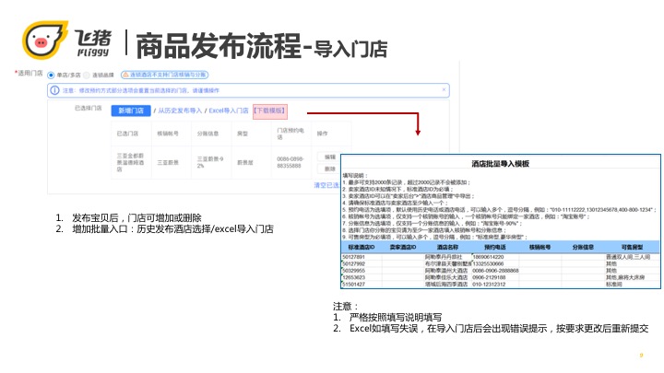Viewport: 664px width, 373px height.
Task: Click the 三亚金都蔚景温德姆酒店 store cell
Action: pyautogui.click(x=130, y=162)
